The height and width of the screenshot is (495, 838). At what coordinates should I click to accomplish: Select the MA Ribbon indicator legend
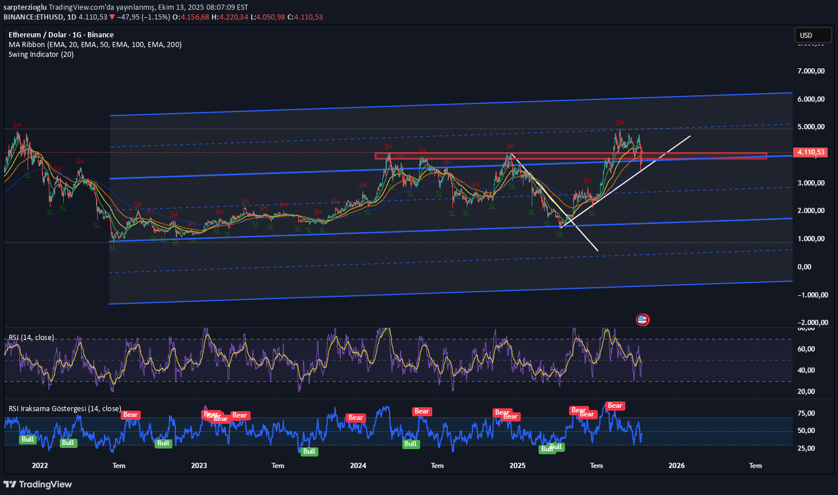(x=95, y=45)
